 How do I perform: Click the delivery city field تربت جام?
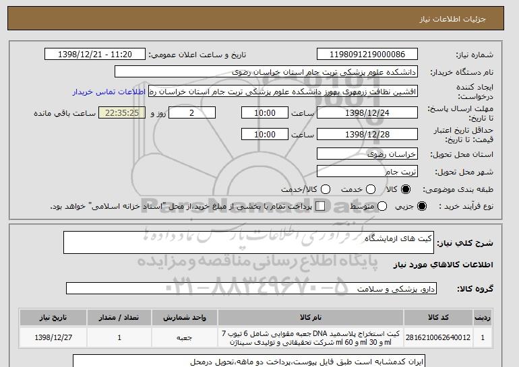pyautogui.click(x=367, y=172)
